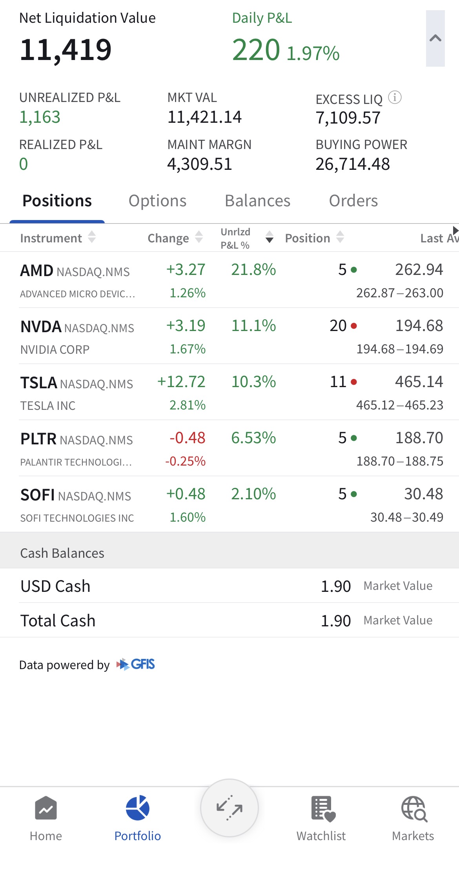Tap the center trade arrows button
This screenshot has height=886, width=459.
229,808
